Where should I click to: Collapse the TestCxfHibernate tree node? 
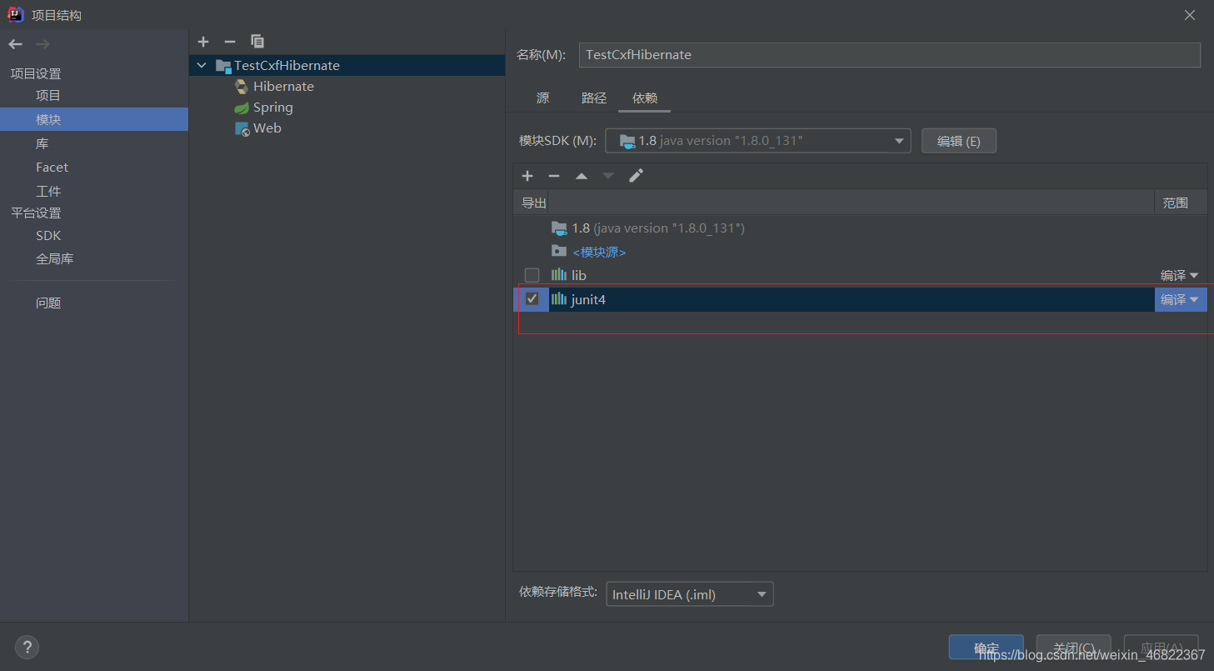tap(201, 66)
